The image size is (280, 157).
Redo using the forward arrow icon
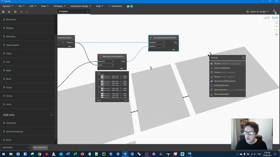coord(27,12)
